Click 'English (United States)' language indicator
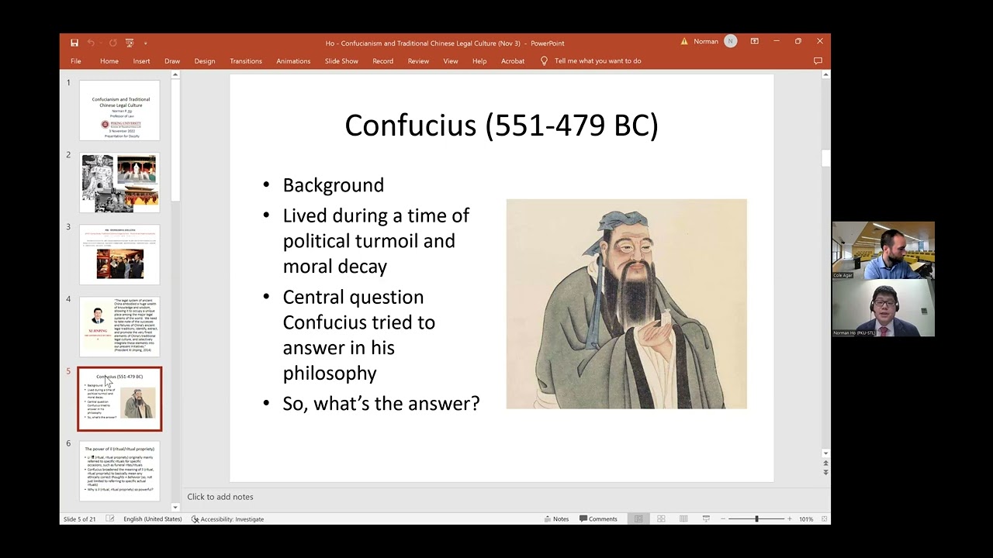Screen dimensions: 993x558 click(153, 519)
